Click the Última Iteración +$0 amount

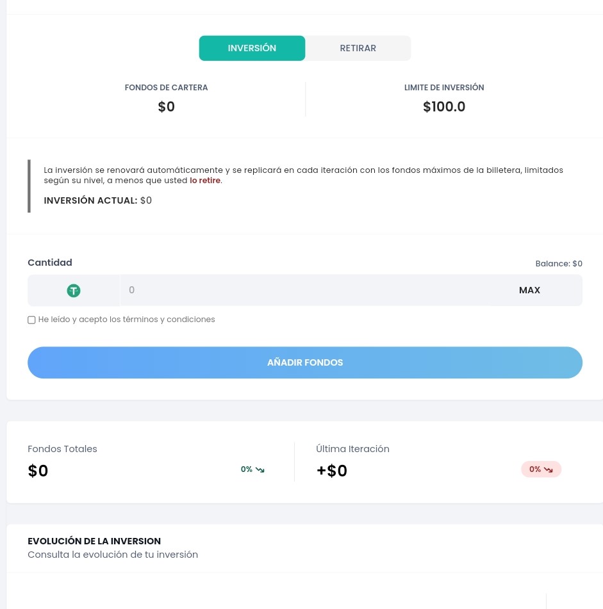pyautogui.click(x=332, y=471)
